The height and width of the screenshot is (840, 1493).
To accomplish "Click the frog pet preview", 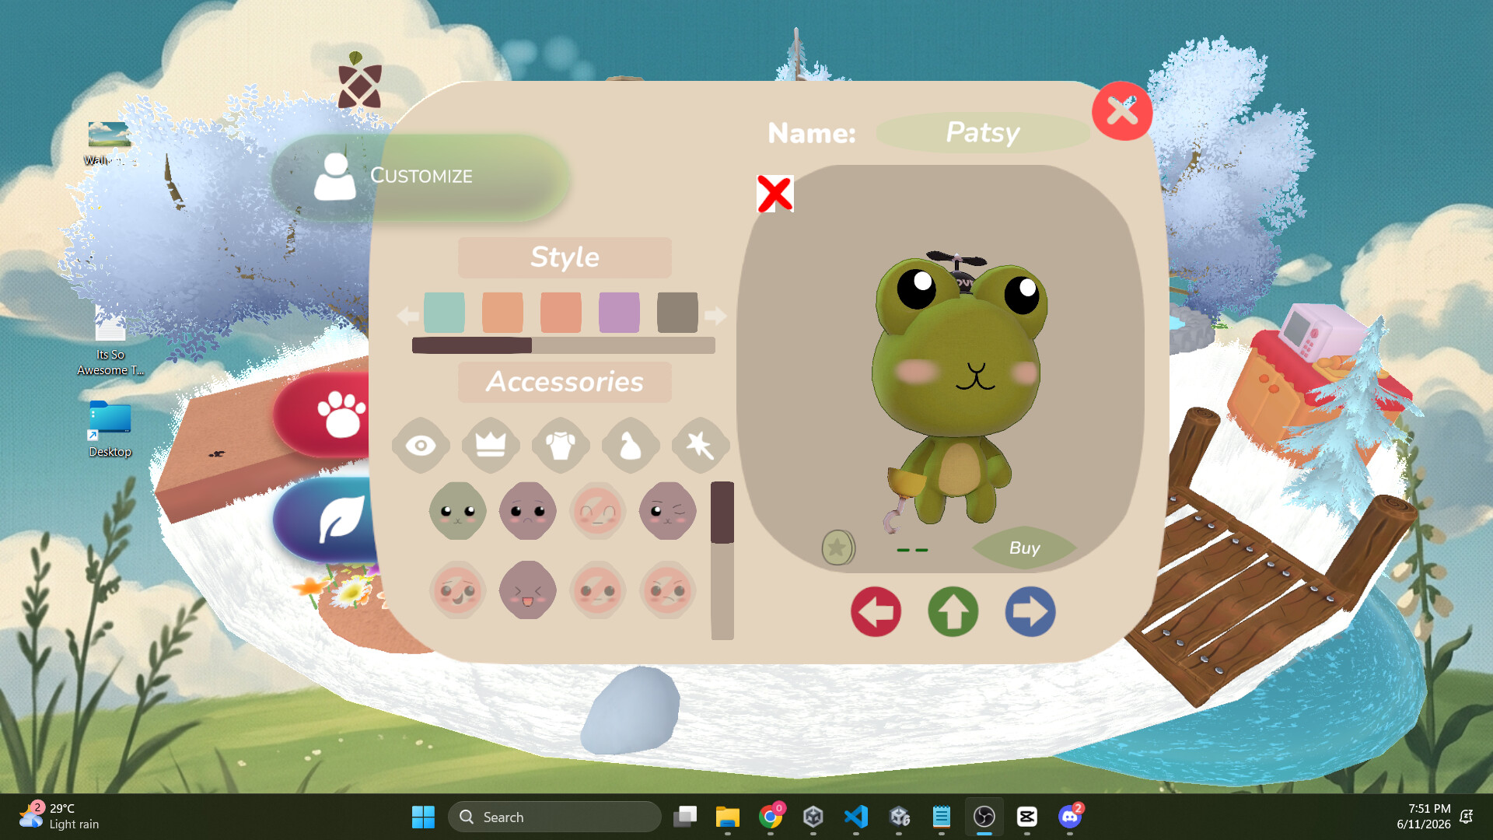I will (x=958, y=389).
